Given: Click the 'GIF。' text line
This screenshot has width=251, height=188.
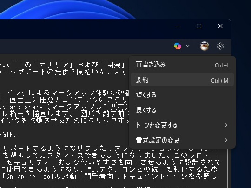Looking at the screenshot, I should click(x=10, y=135).
